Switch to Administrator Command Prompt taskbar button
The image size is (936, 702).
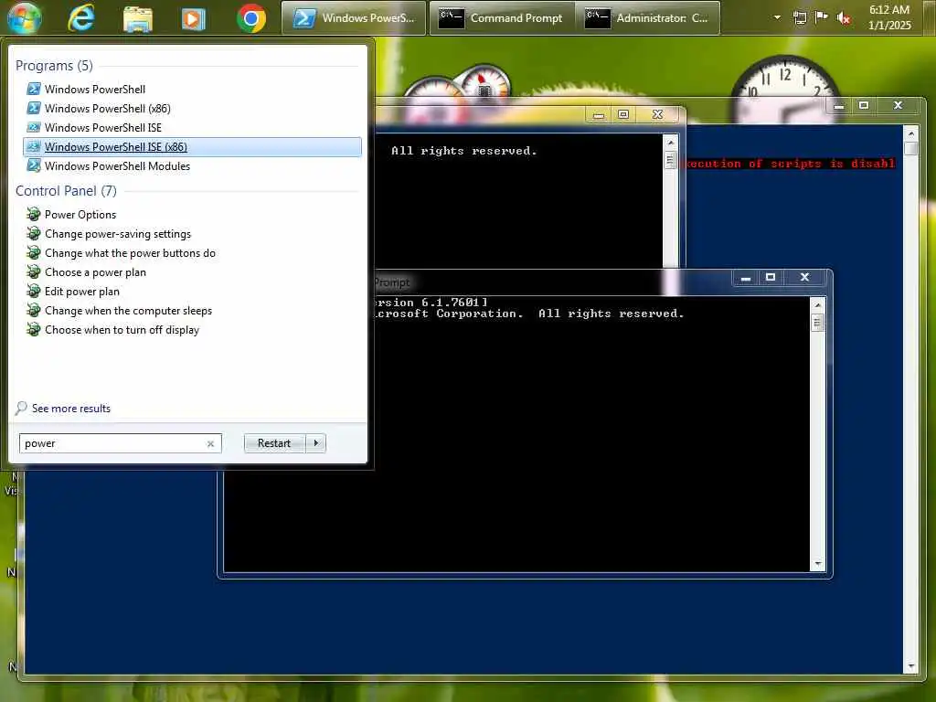(x=648, y=18)
